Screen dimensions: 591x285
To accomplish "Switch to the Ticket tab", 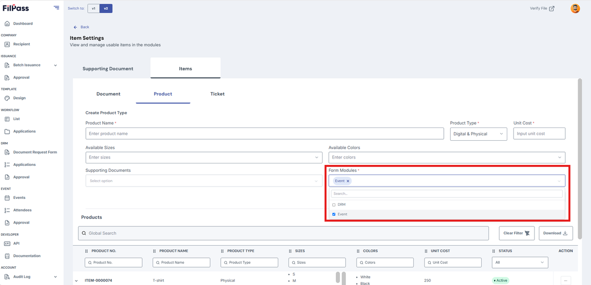I will [217, 94].
